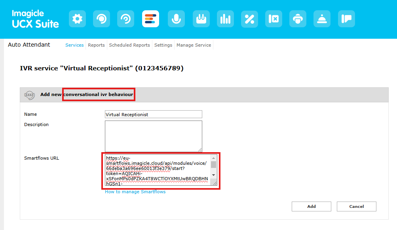This screenshot has width=397, height=230.
Task: Select the highlighted Auto Attendant stacked-bars icon
Action: point(150,19)
